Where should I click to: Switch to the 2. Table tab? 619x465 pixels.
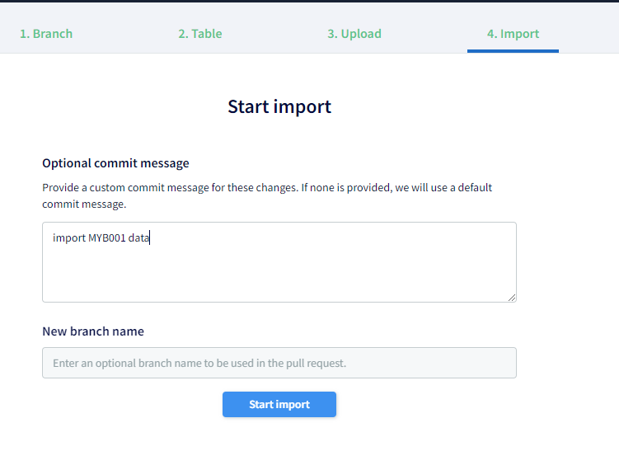[200, 34]
